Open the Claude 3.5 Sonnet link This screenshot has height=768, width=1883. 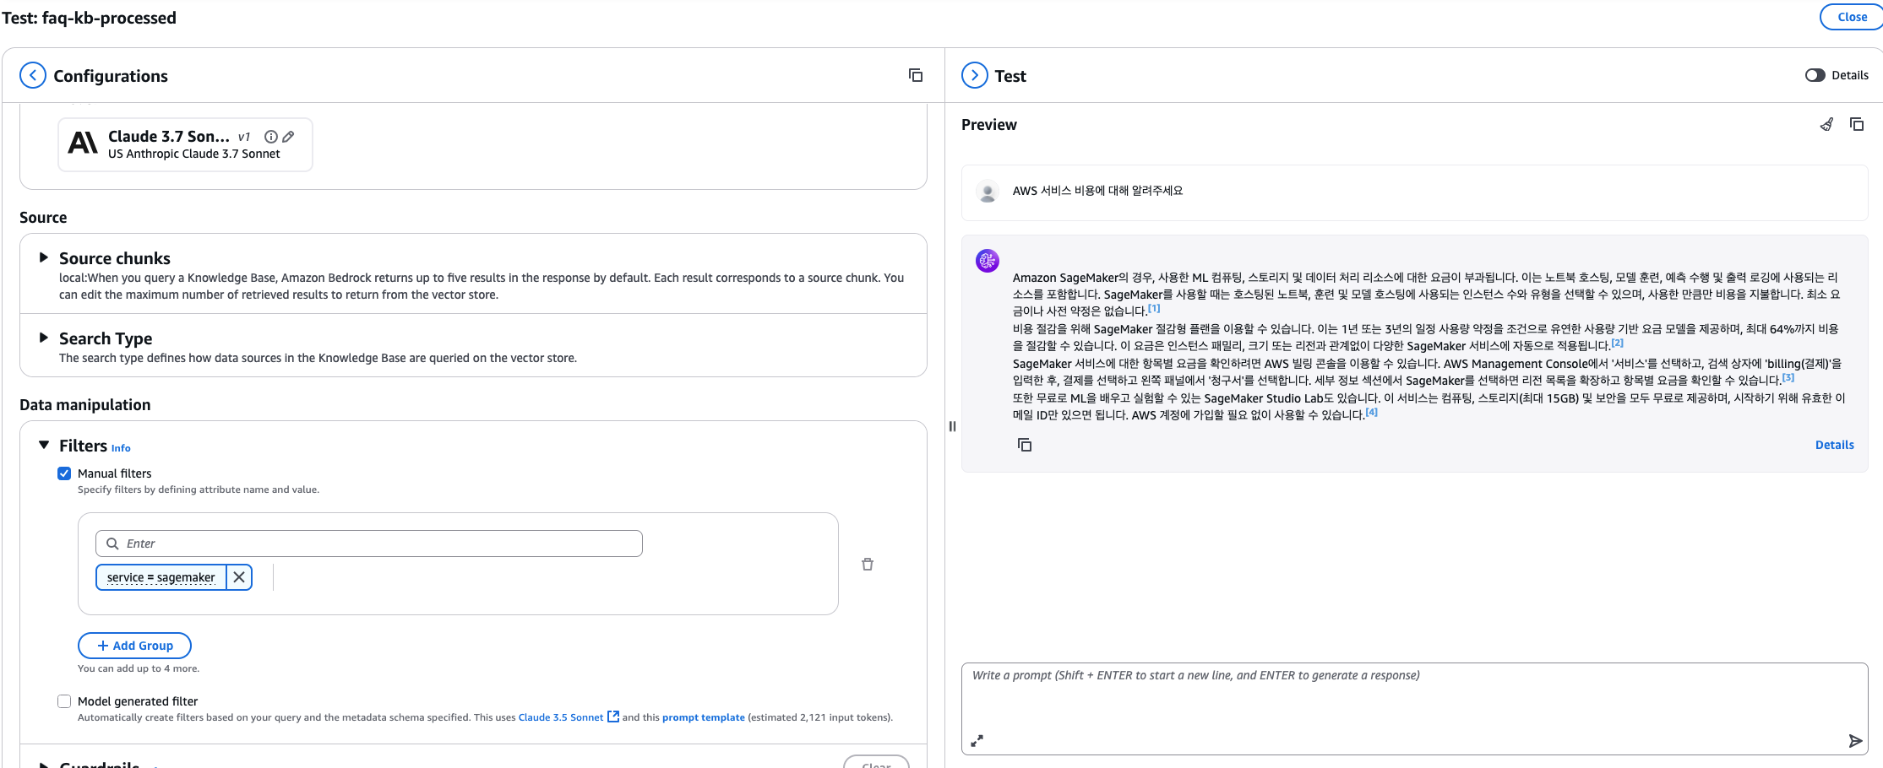tap(561, 717)
